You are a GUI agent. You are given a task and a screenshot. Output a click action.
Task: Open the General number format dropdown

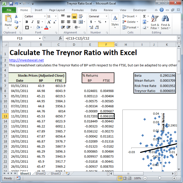tap(106, 16)
